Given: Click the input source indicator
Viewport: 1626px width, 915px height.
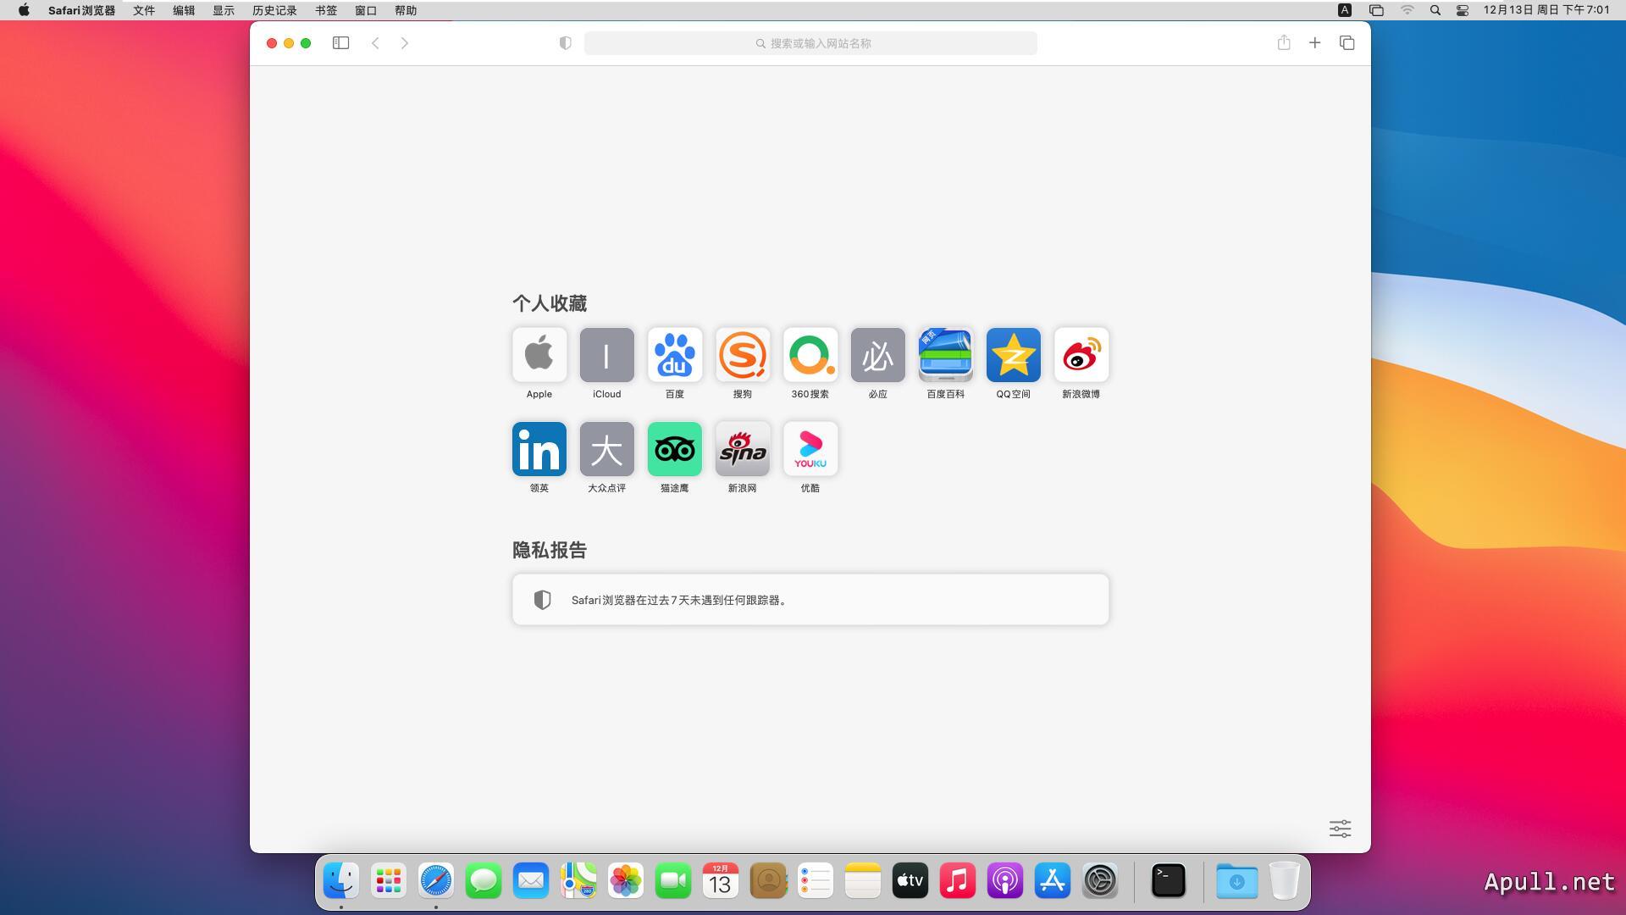Looking at the screenshot, I should coord(1345,10).
